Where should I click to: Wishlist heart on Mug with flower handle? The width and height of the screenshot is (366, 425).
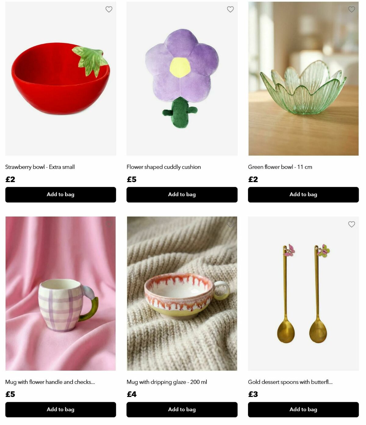[109, 224]
